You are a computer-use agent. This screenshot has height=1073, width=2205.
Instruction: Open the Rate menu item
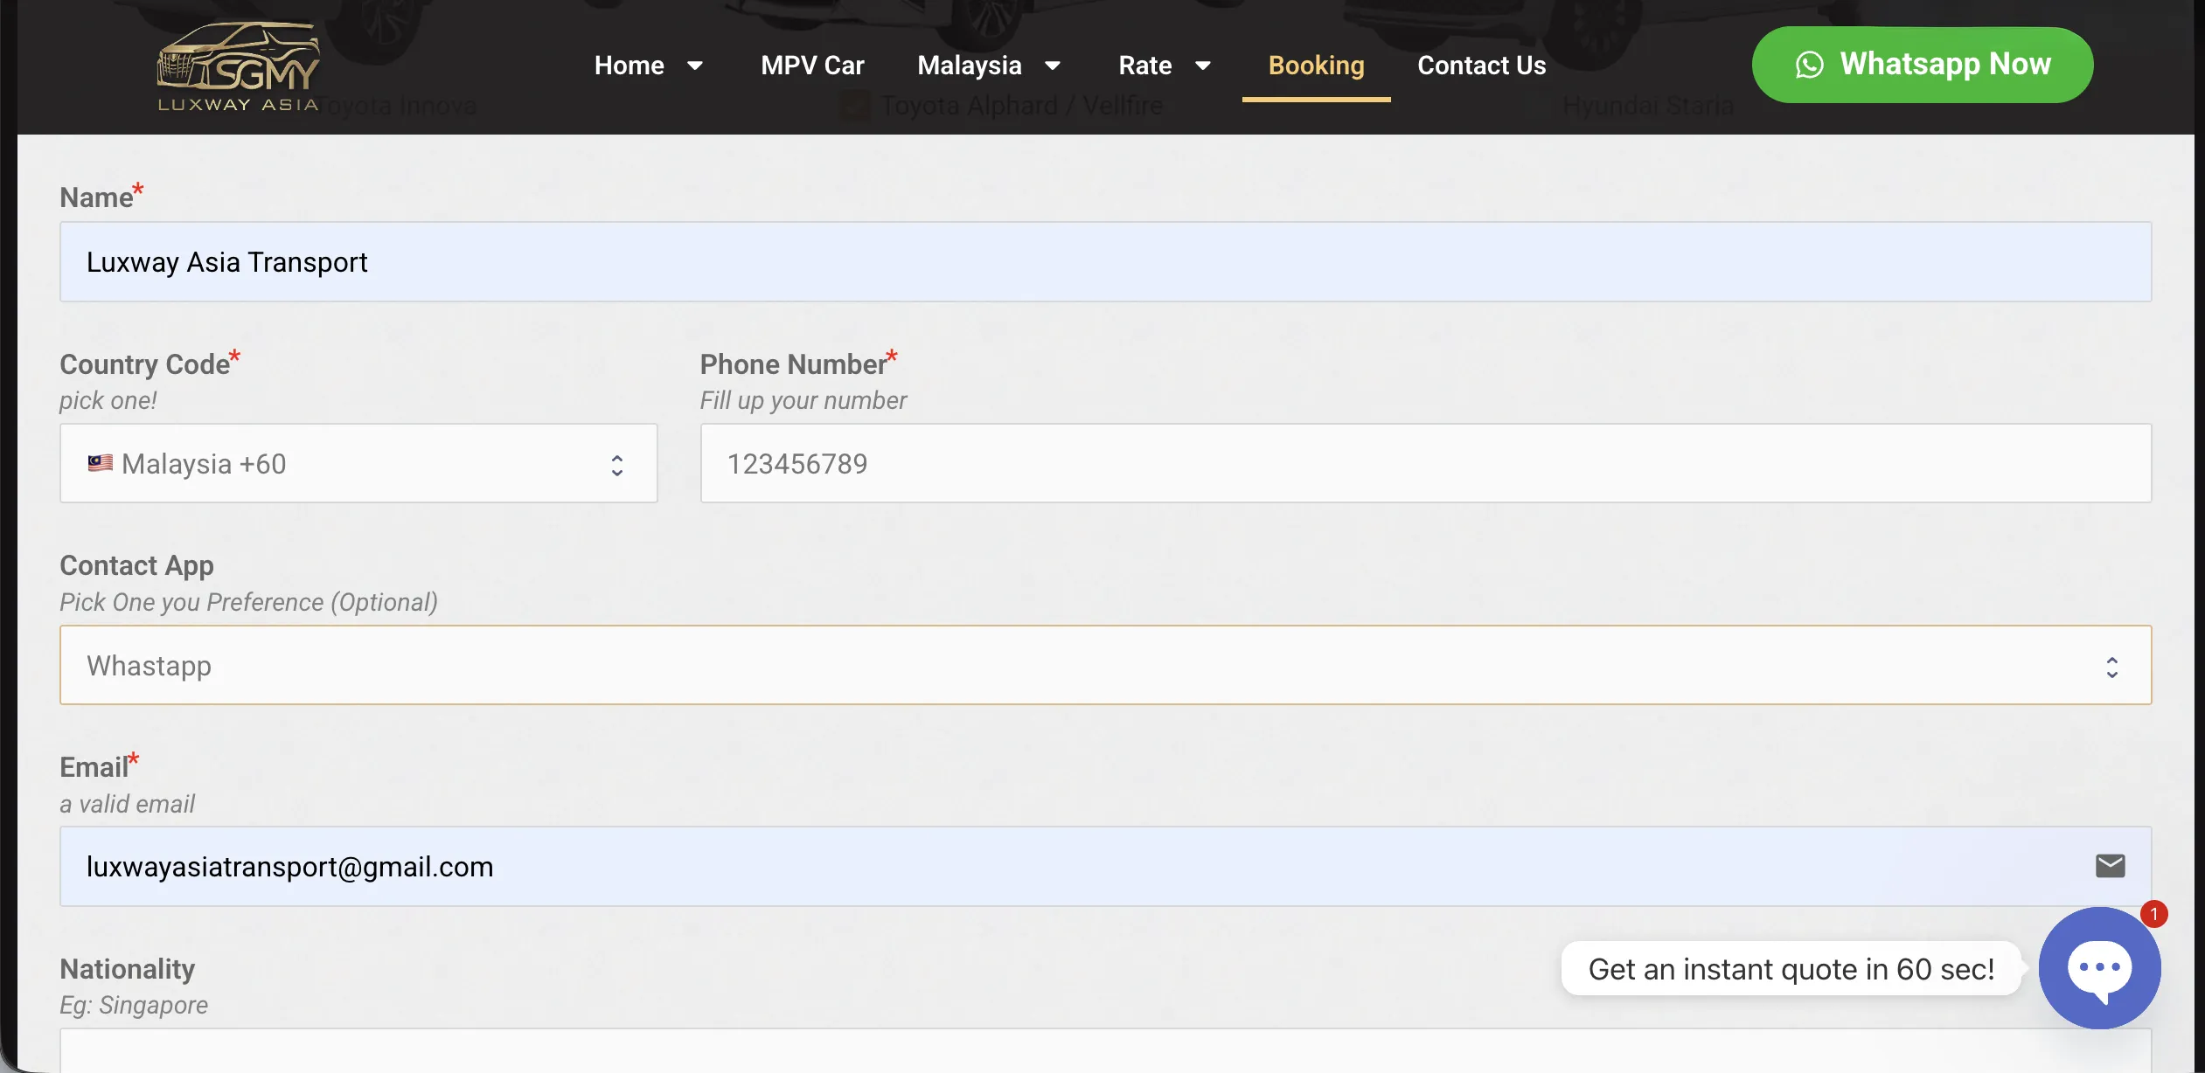(x=1144, y=66)
